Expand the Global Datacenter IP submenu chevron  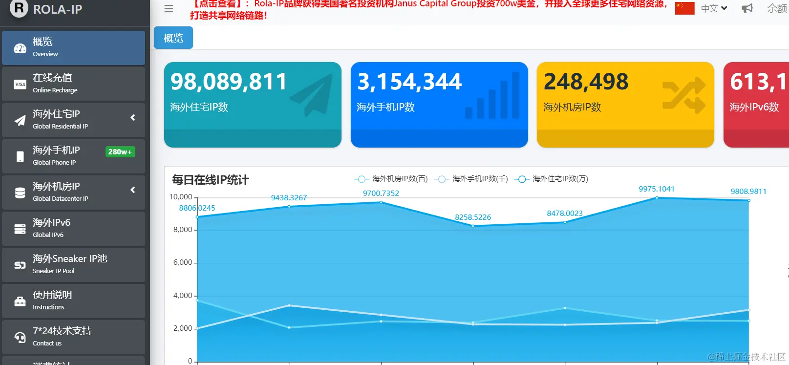(x=133, y=190)
